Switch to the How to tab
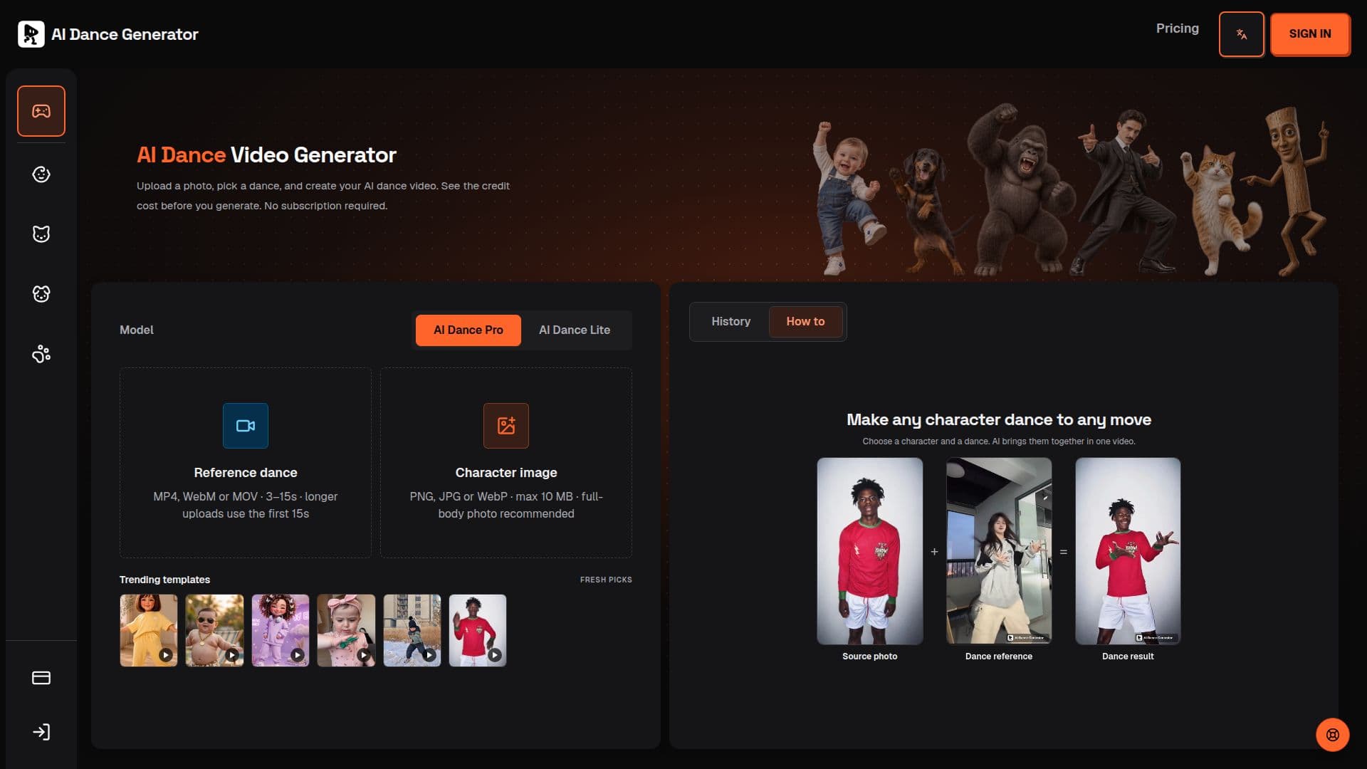Viewport: 1367px width, 769px height. click(805, 322)
